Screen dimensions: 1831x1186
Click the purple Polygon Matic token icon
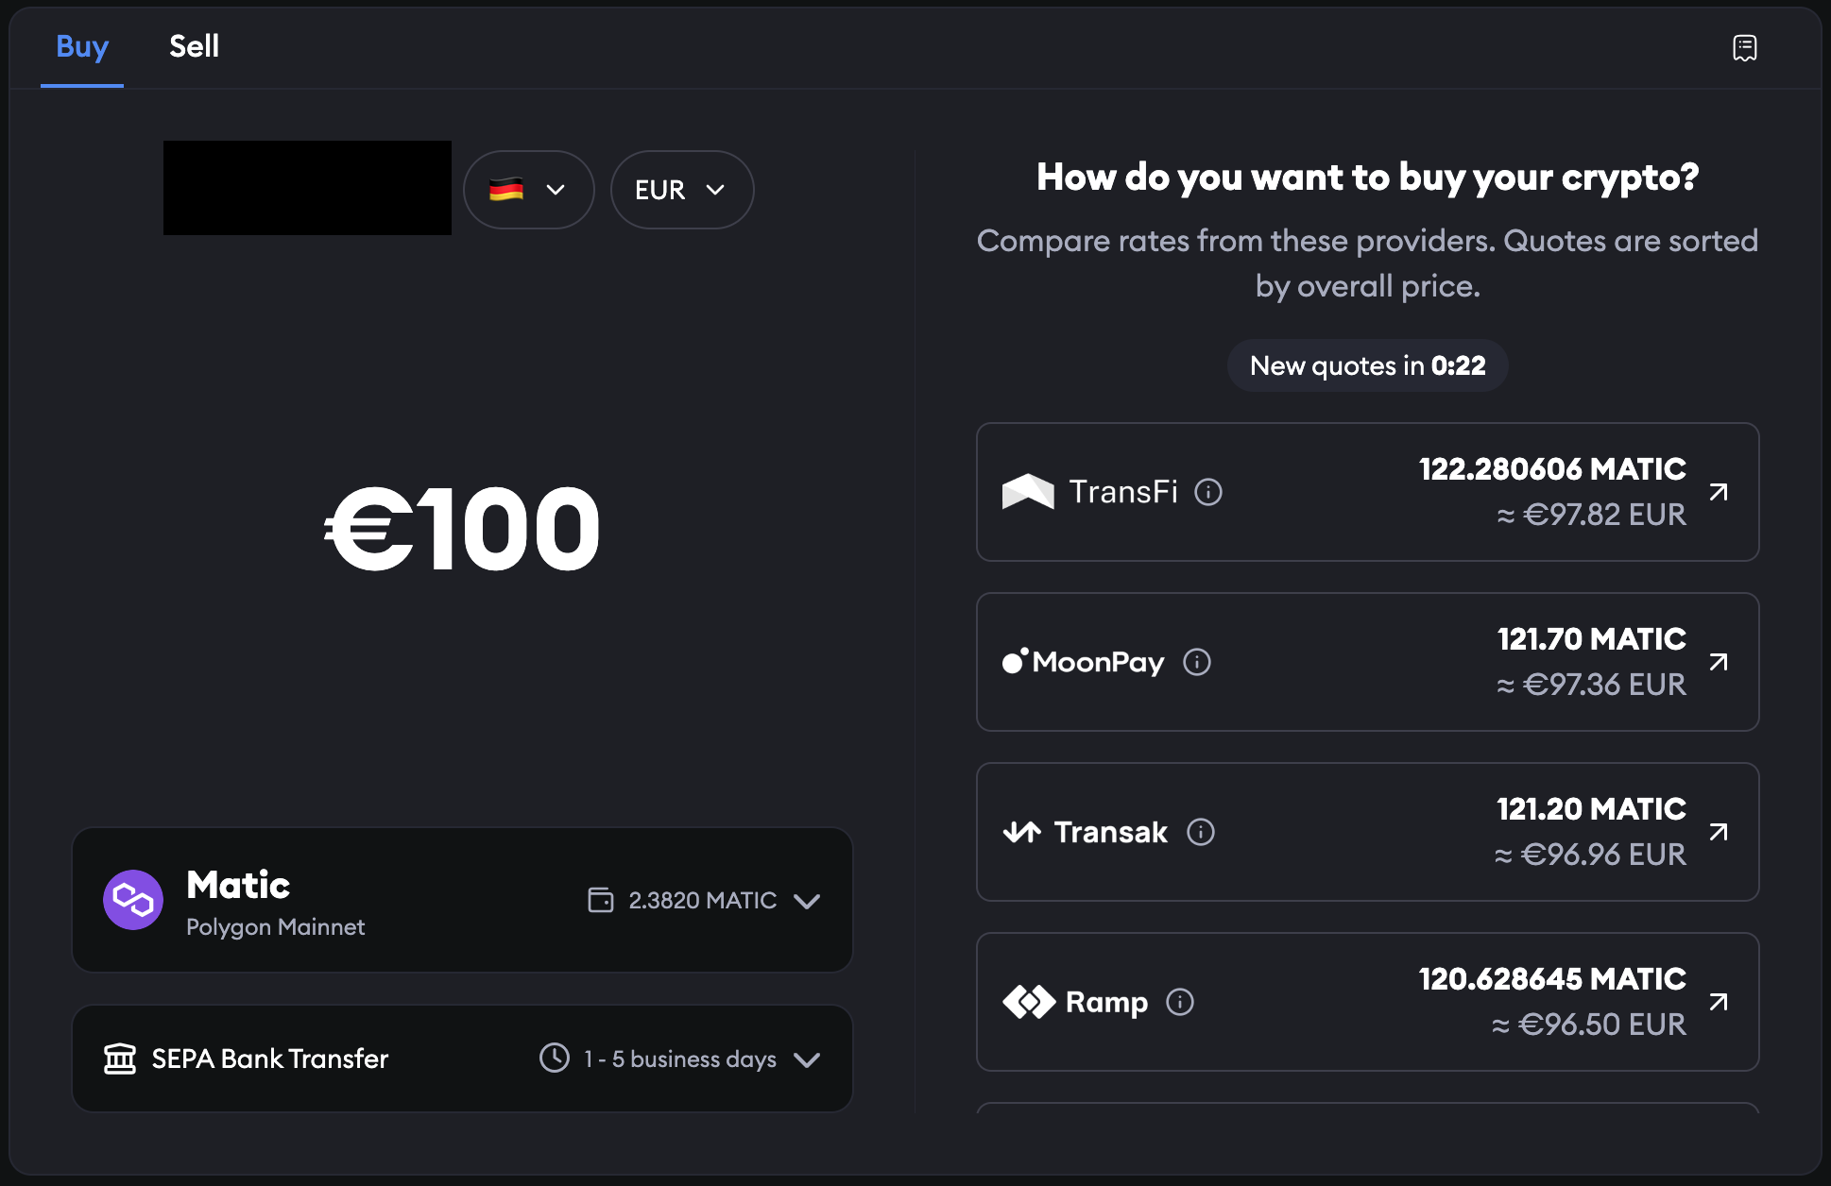click(133, 900)
